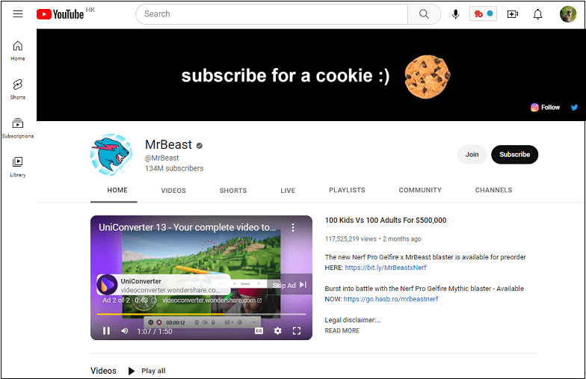Screen dimensions: 586x379
Task: Click the YouTube logo
Action: click(60, 14)
